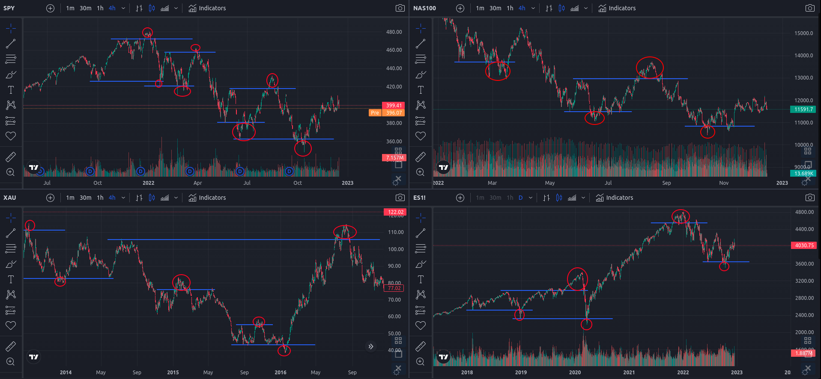
Task: Toggle the heart favorites in SPY chart
Action: (x=11, y=136)
